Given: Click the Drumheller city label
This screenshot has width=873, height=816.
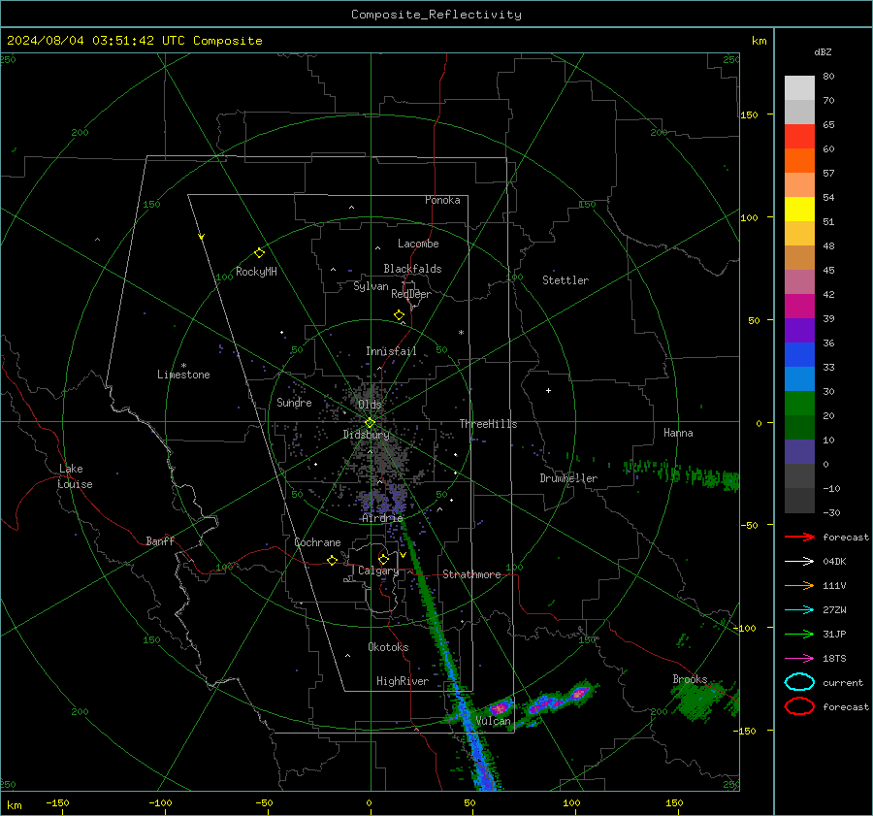Looking at the screenshot, I should [568, 478].
